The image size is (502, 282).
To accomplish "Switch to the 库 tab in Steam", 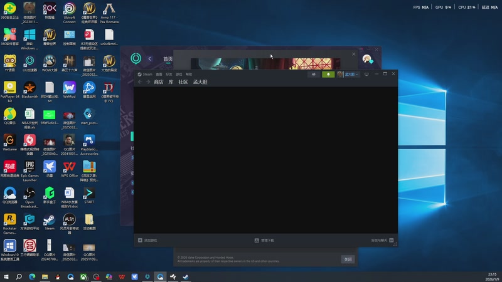I will [171, 82].
